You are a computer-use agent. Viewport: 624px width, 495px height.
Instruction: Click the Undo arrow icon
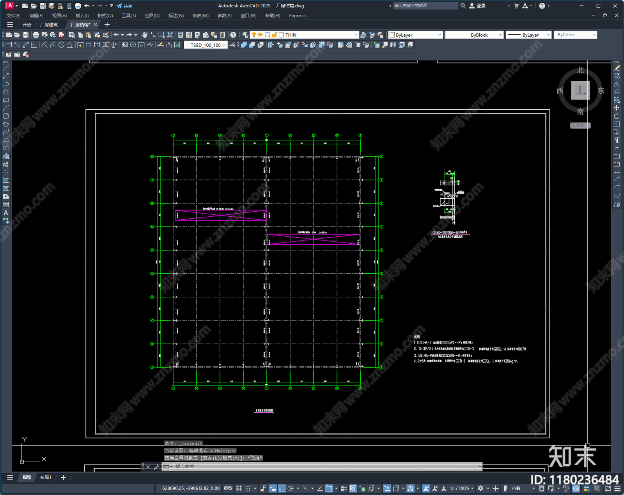click(x=116, y=35)
